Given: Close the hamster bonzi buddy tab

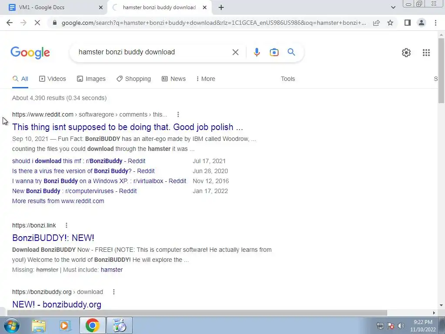Looking at the screenshot, I should point(205,7).
